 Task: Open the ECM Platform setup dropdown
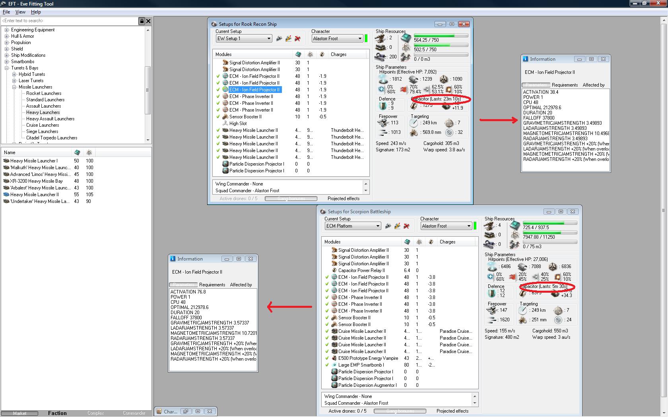tap(378, 226)
